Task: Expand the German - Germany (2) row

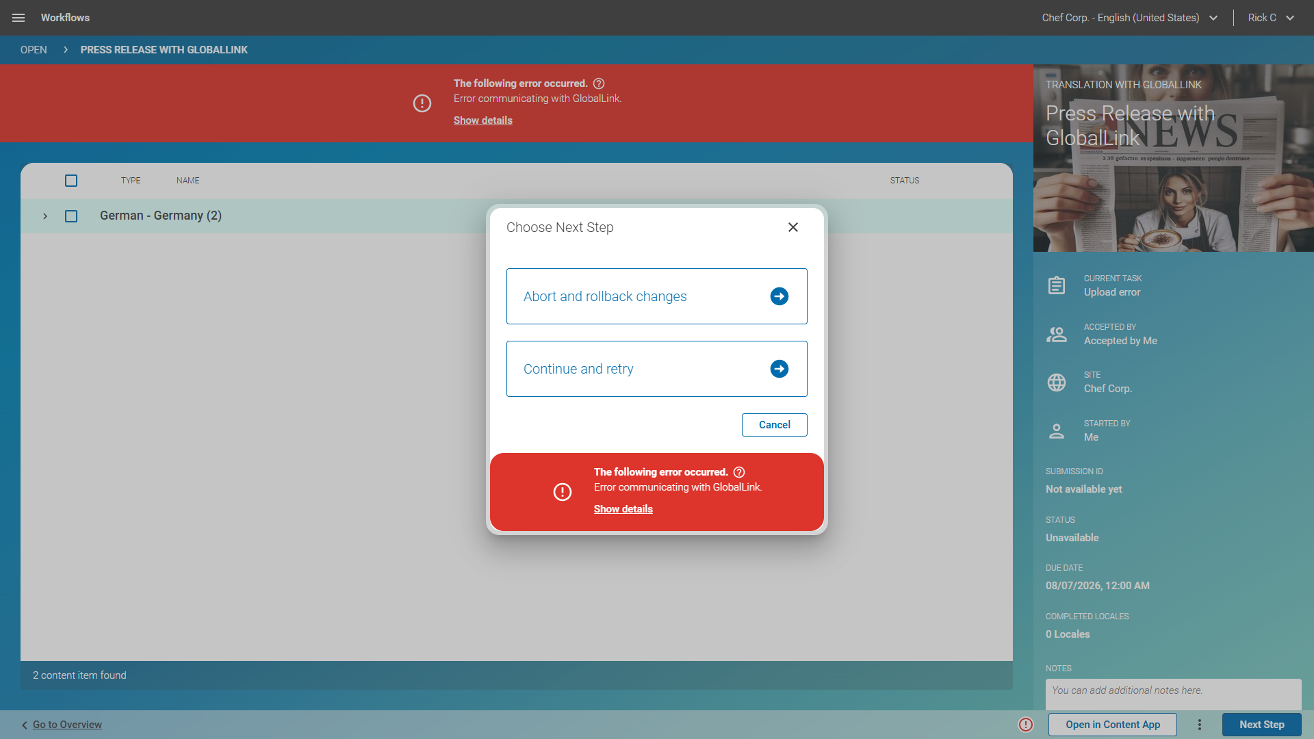Action: pyautogui.click(x=45, y=216)
